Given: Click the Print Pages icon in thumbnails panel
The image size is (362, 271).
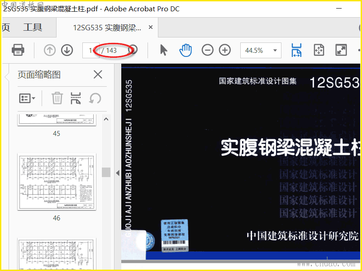Looking at the screenshot, I should [76, 98].
